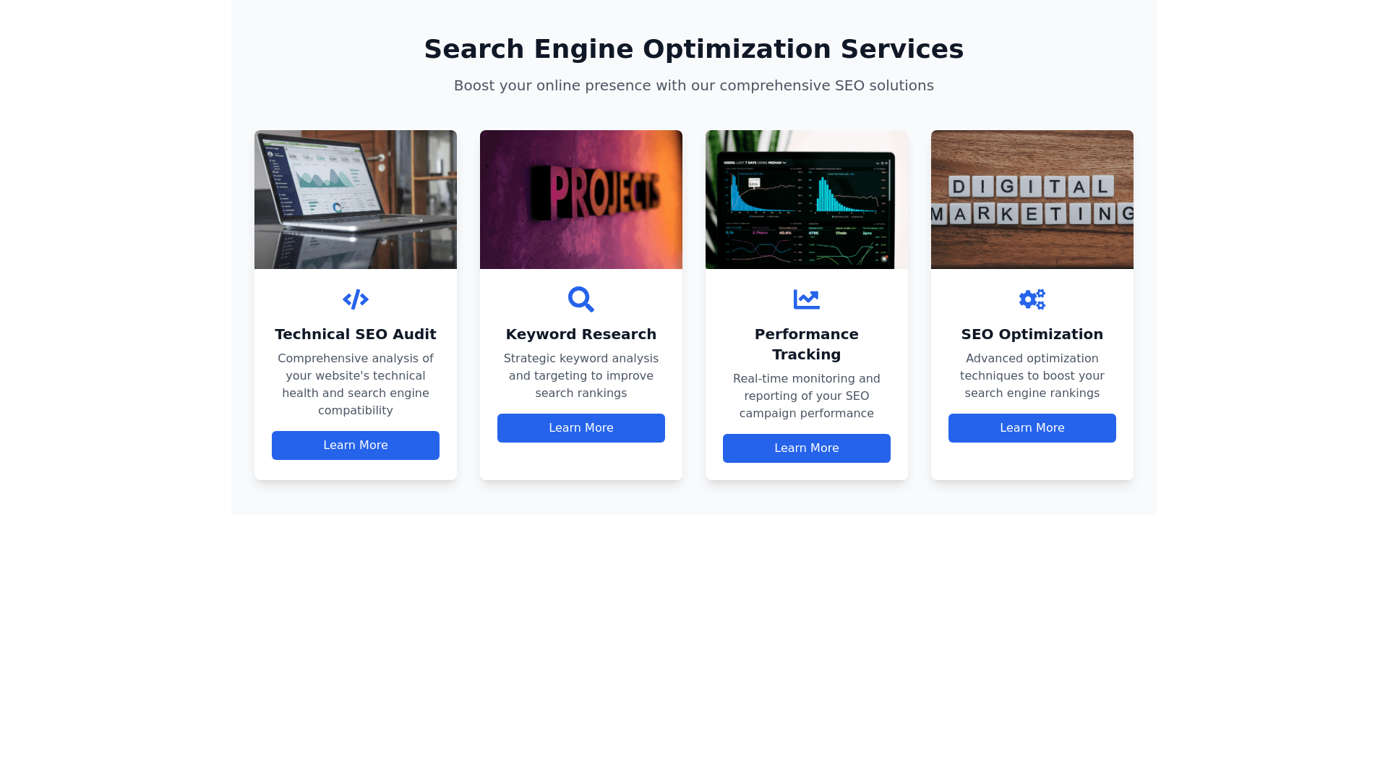The image size is (1388, 781).
Task: Click the Digital Marketing letter tiles image
Action: pos(1032,200)
